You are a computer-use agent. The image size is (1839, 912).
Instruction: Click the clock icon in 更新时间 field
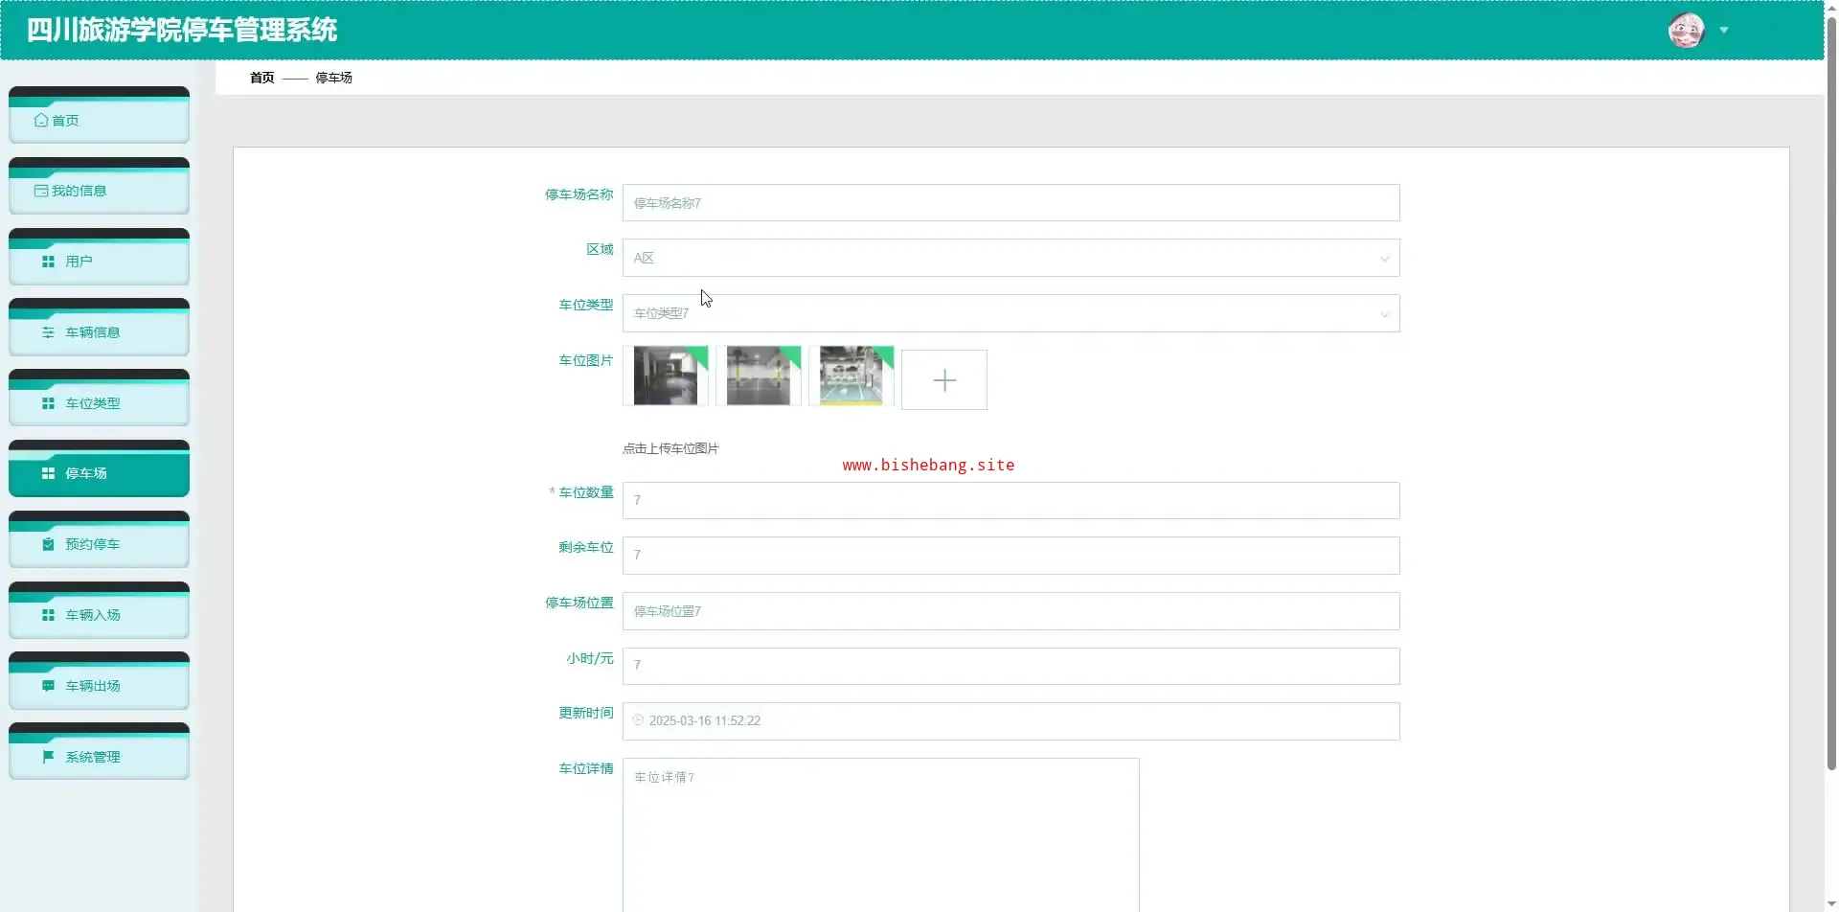pos(638,720)
